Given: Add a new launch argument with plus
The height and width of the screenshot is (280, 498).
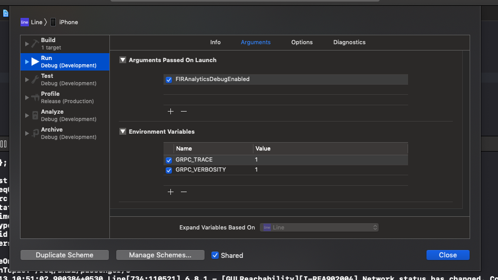Looking at the screenshot, I should click(170, 111).
